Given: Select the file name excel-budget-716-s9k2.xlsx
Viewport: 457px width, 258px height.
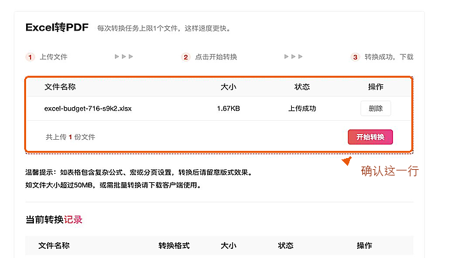Looking at the screenshot, I should point(88,108).
